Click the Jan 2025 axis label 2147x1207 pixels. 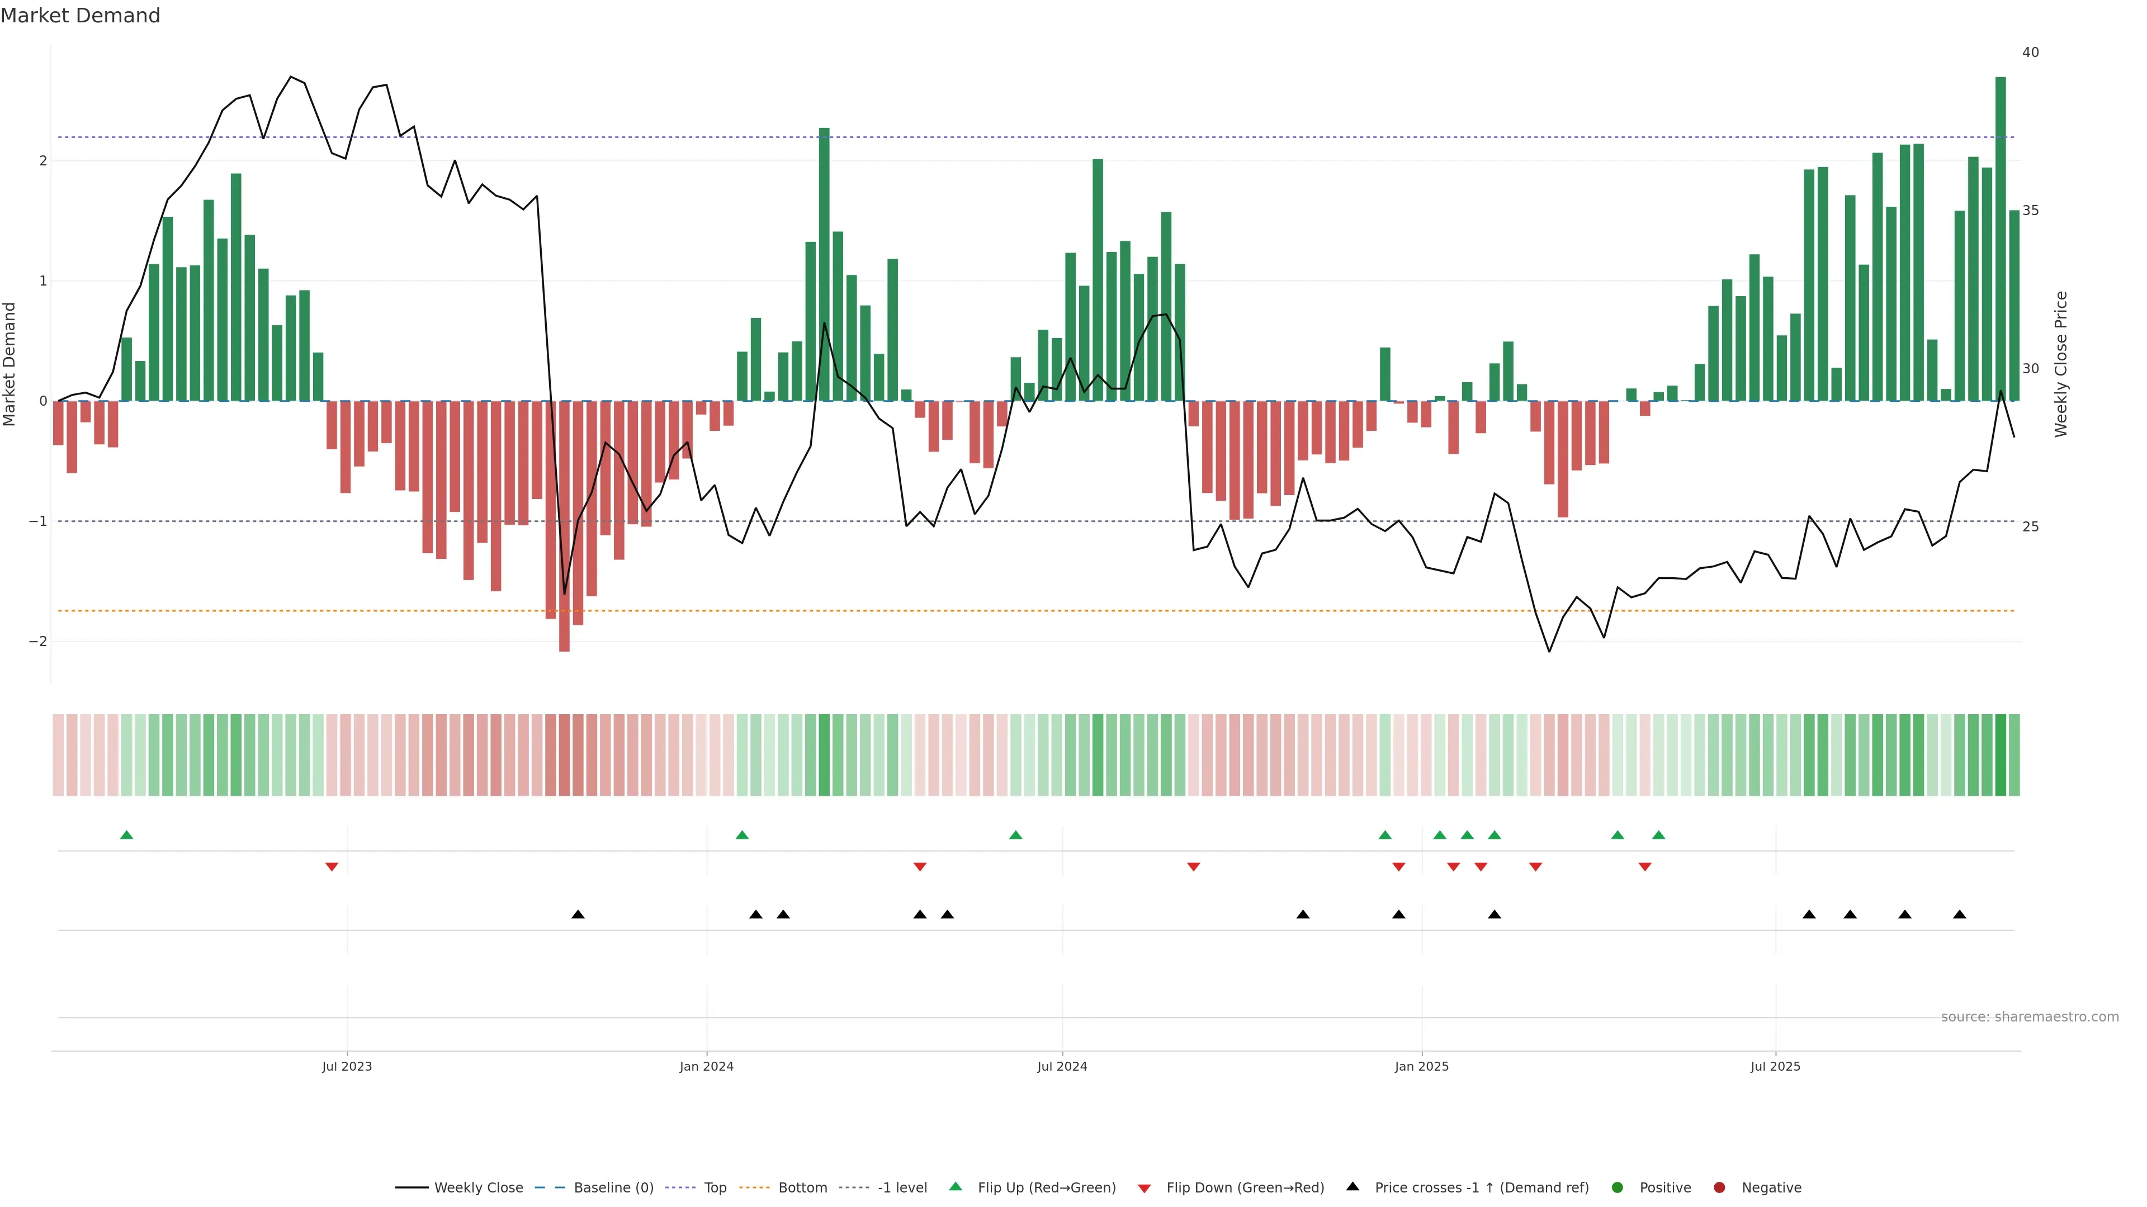(1422, 1066)
